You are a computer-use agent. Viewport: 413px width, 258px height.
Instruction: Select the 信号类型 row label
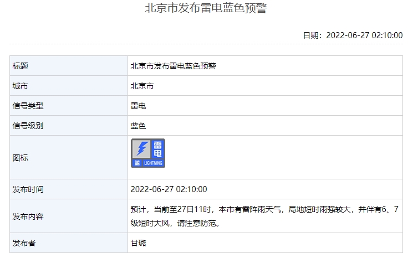point(28,106)
